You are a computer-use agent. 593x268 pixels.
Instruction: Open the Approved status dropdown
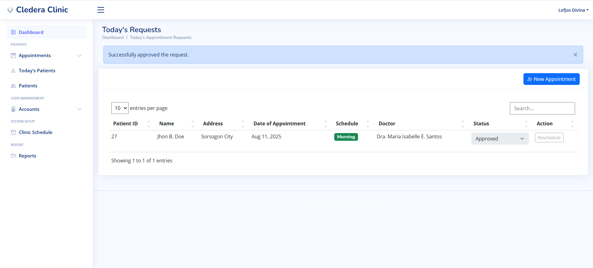pos(500,139)
